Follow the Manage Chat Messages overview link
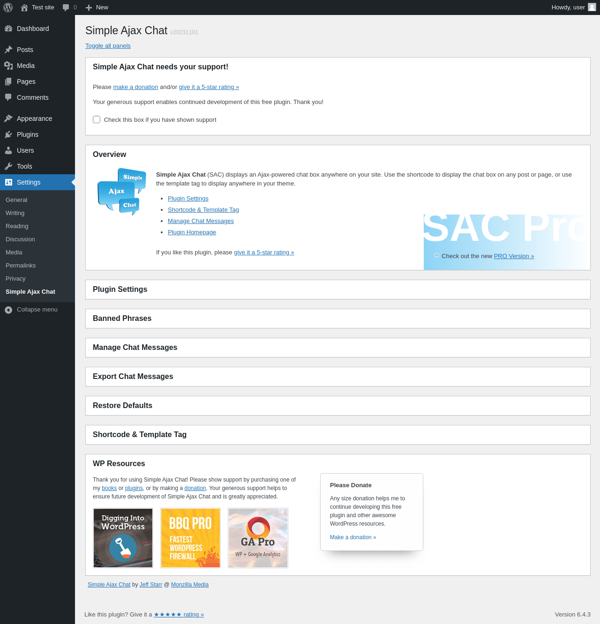 [x=201, y=221]
